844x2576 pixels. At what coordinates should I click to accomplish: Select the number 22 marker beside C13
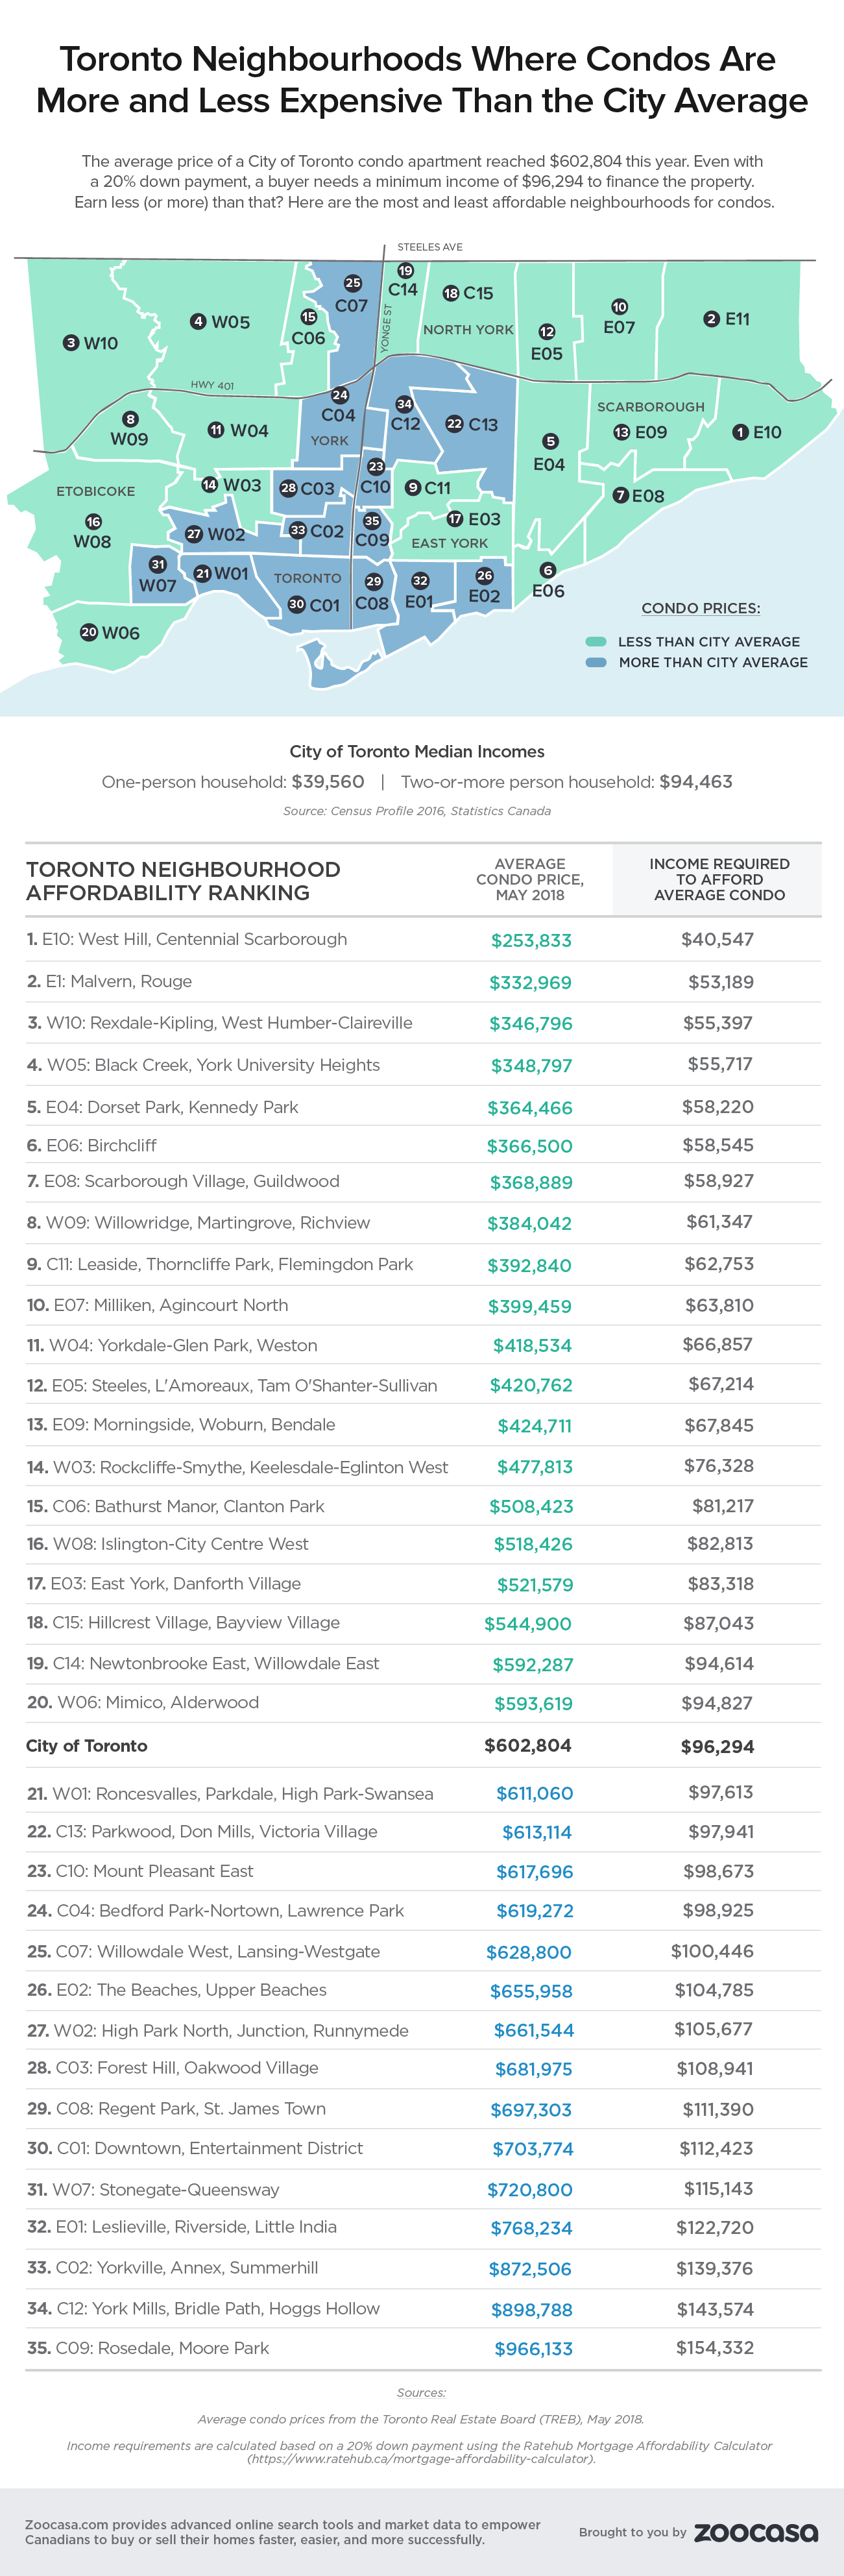pos(454,424)
